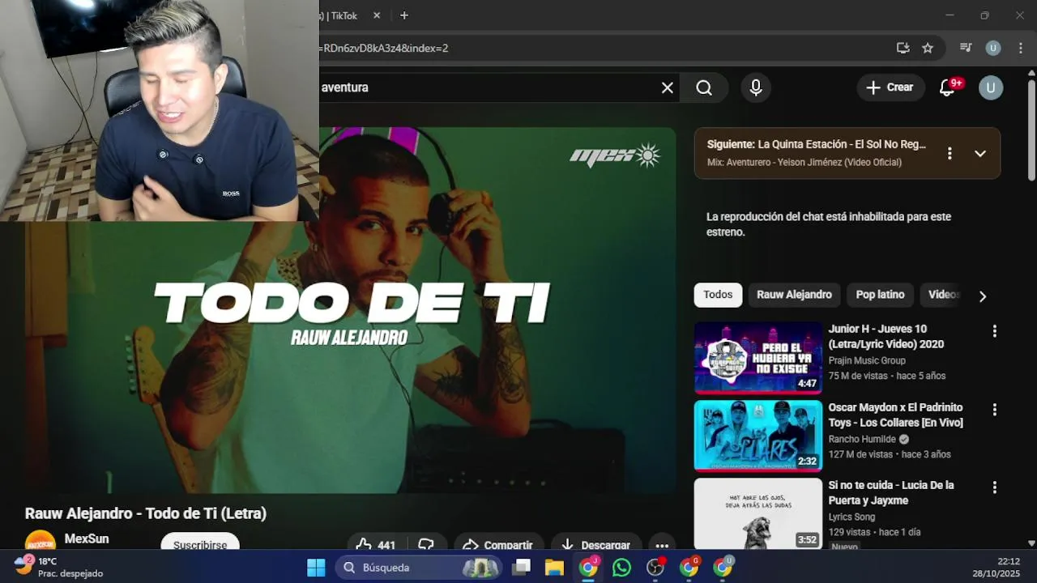Image resolution: width=1037 pixels, height=583 pixels.
Task: Open Junior H Jueves 10 video thumbnail
Action: pyautogui.click(x=758, y=358)
